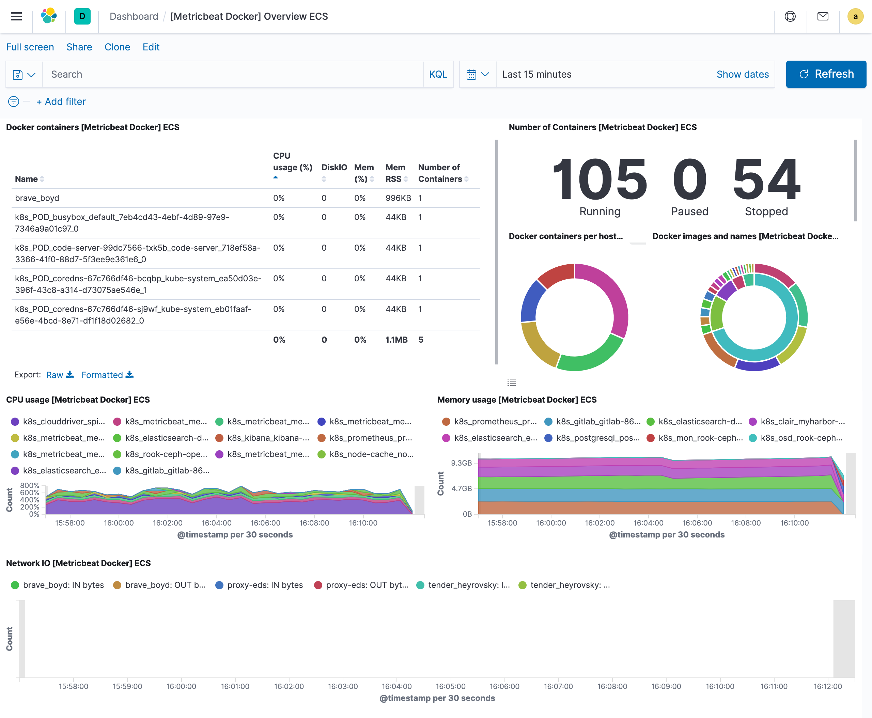Viewport: 872px width, 718px height.
Task: Open the user avatar menu
Action: (855, 16)
